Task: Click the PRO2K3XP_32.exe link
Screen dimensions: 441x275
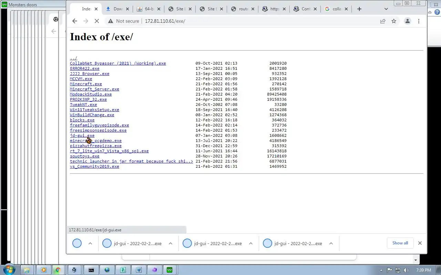Action: (x=88, y=99)
